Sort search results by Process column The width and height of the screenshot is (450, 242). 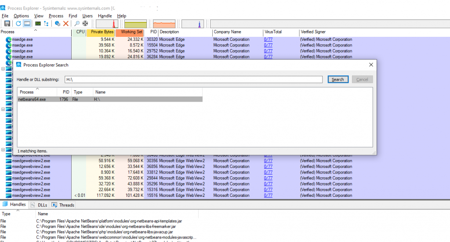click(37, 92)
